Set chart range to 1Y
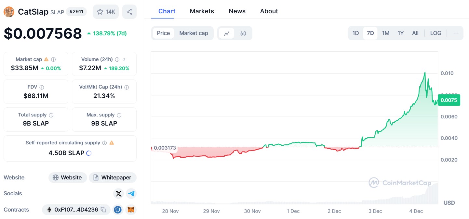The image size is (469, 219). pyautogui.click(x=400, y=33)
